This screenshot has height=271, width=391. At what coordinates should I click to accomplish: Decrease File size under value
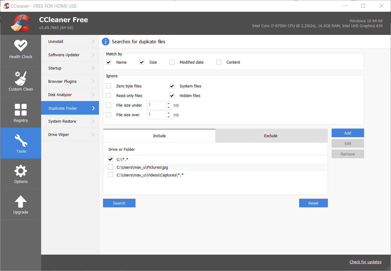[169, 107]
